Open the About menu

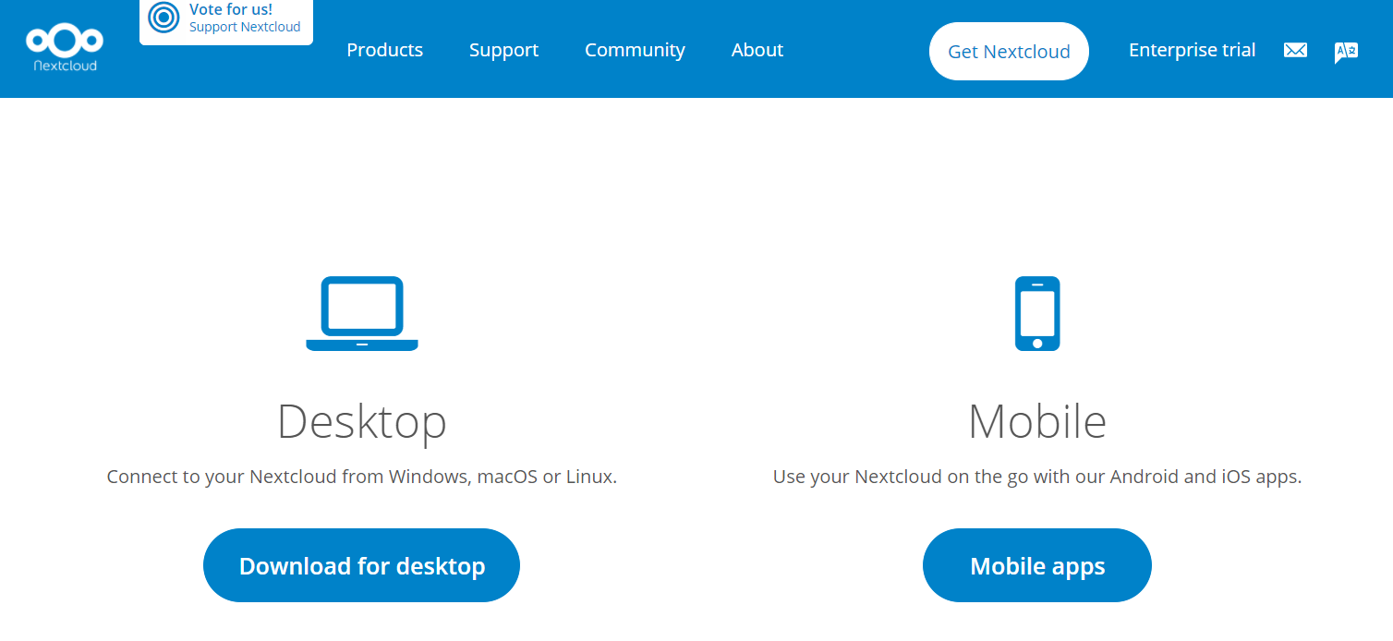[x=757, y=50]
